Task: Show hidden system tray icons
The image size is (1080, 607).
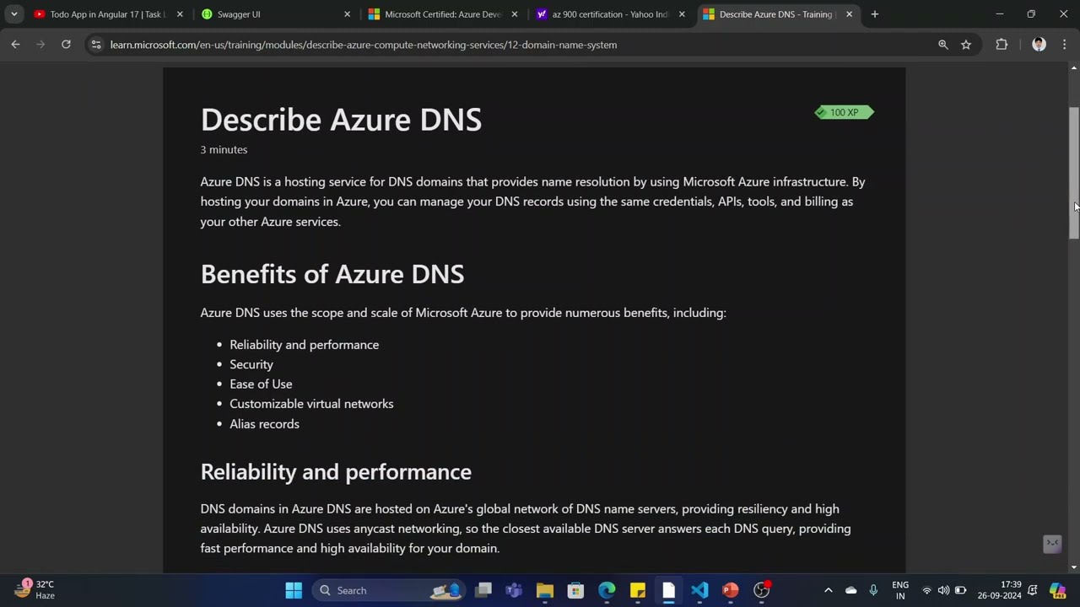Action: tap(828, 590)
